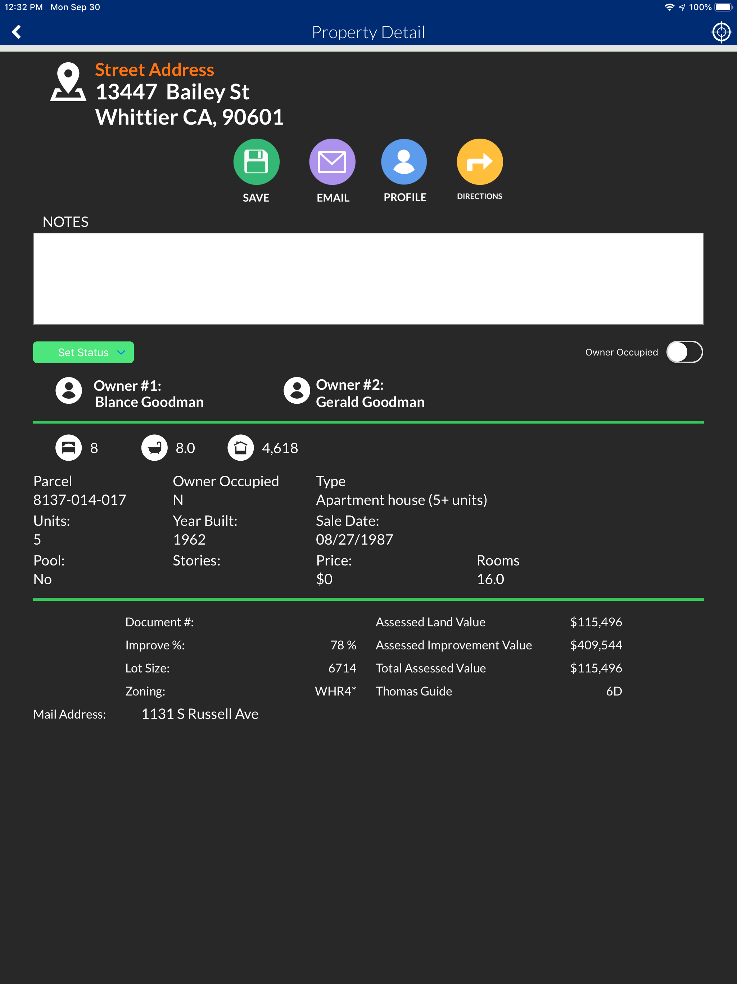Tap owner name Gerald Goodman

pos(370,402)
